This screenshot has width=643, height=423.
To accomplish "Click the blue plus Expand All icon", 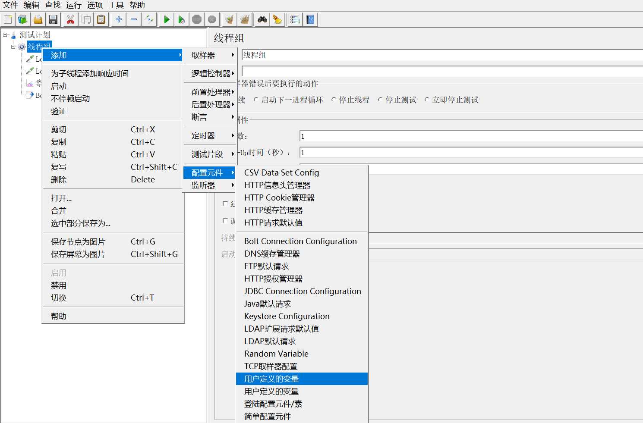I will click(119, 19).
